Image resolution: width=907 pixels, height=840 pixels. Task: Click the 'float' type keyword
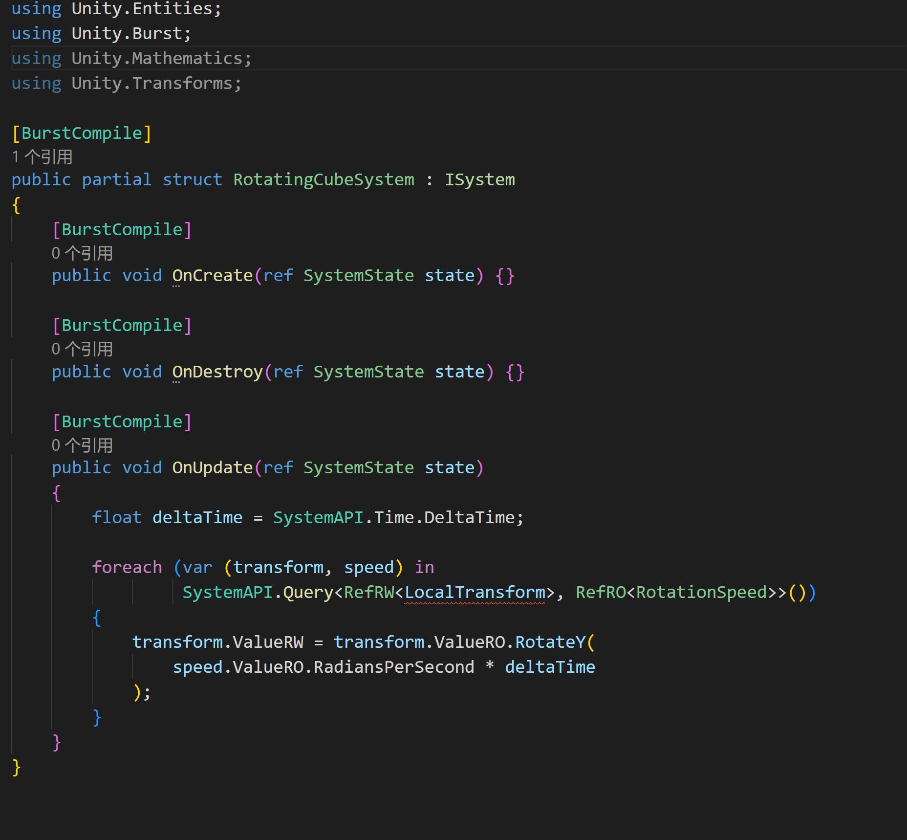(x=117, y=517)
